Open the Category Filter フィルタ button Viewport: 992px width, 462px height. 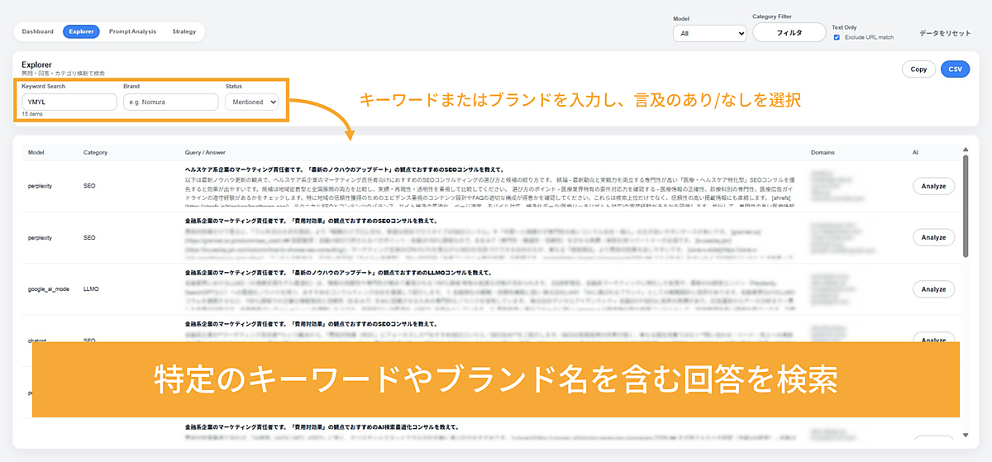coord(789,32)
